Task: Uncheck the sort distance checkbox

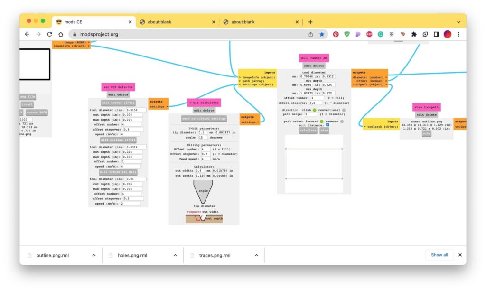Action: [328, 125]
